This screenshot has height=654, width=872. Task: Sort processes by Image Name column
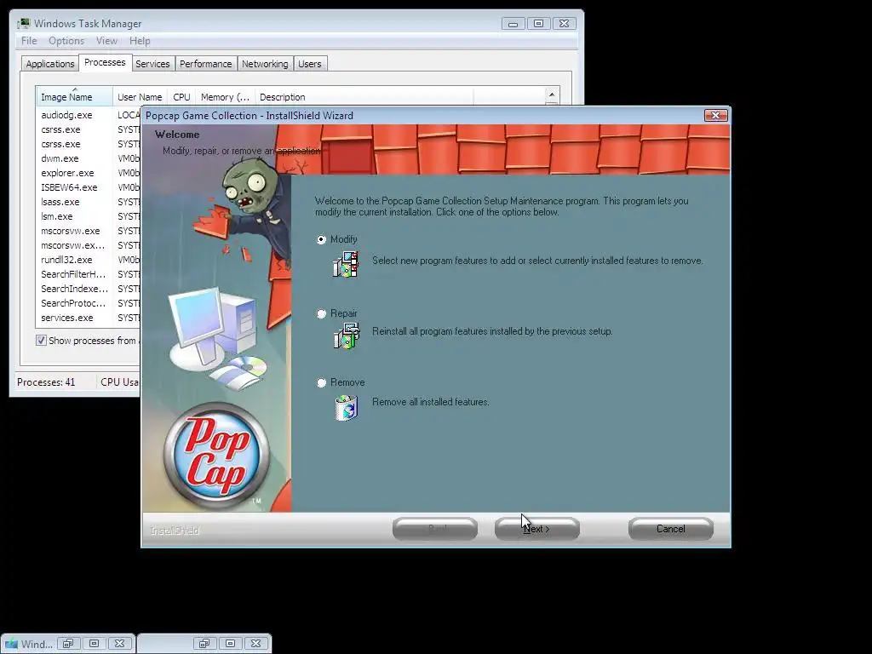74,97
